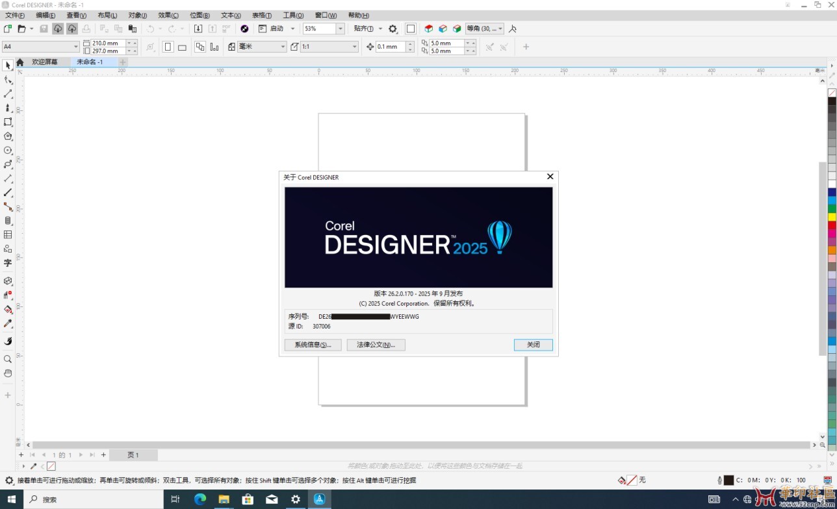
Task: Select the Rectangle tool
Action: [8, 121]
